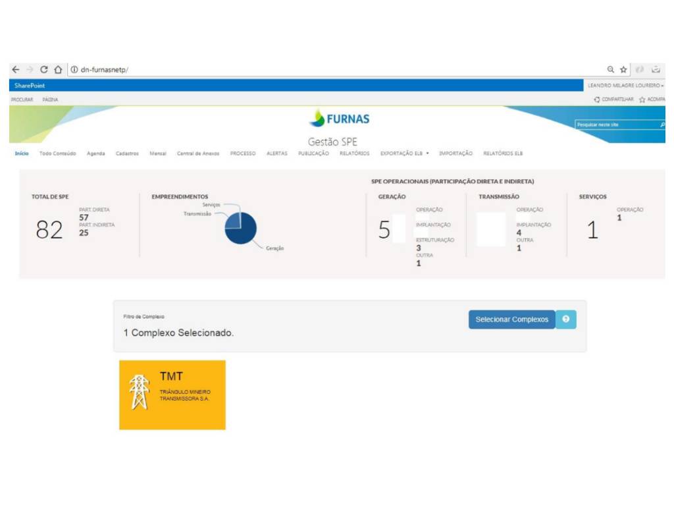Screen dimensions: 674x506
Task: Expand the Leandro Milagre Loureiro user menu
Action: (625, 86)
